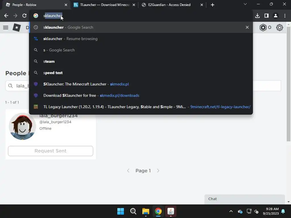Image resolution: width=291 pixels, height=218 pixels.
Task: Click the Google icon in the address bar
Action: [x=36, y=16]
